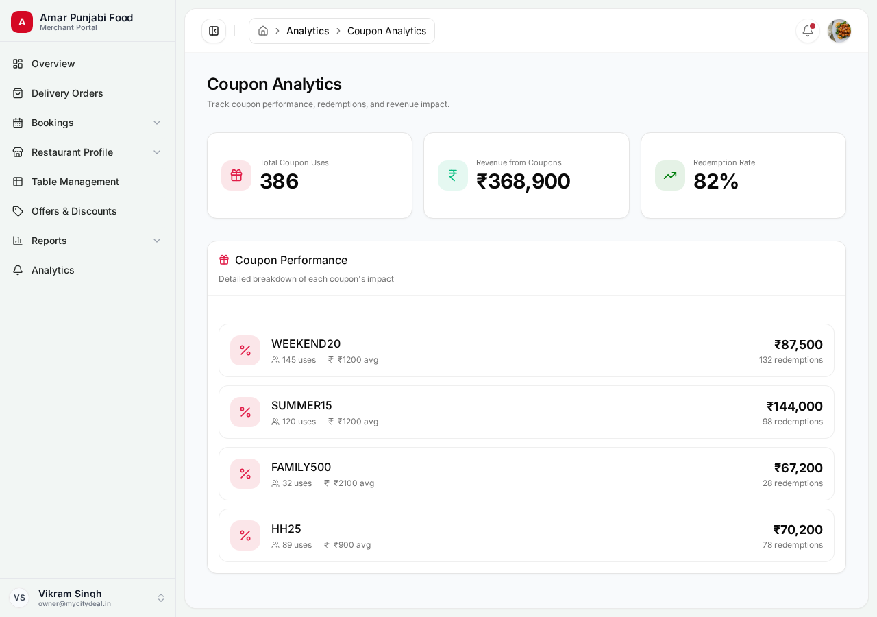Open Table Management in the sidebar
This screenshot has height=617, width=877.
(88, 182)
